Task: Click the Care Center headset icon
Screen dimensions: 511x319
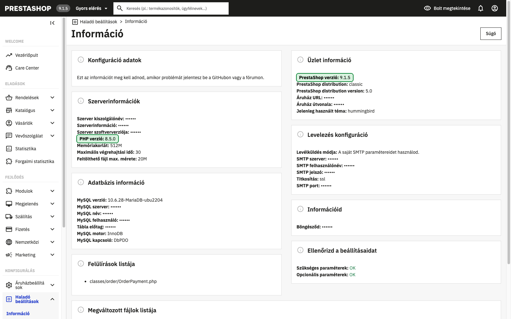Action: [x=9, y=68]
